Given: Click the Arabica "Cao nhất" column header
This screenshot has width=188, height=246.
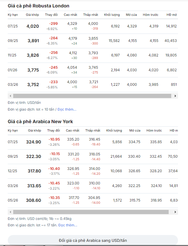Looking at the screenshot, I should tap(73, 131).
